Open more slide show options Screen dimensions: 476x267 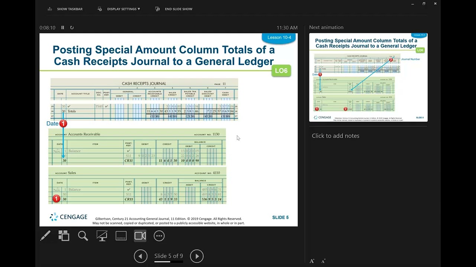click(x=159, y=236)
